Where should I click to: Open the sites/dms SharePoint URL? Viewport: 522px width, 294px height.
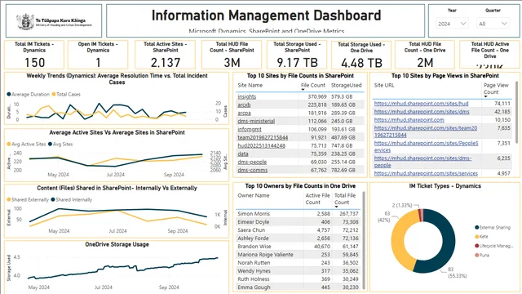(422, 112)
